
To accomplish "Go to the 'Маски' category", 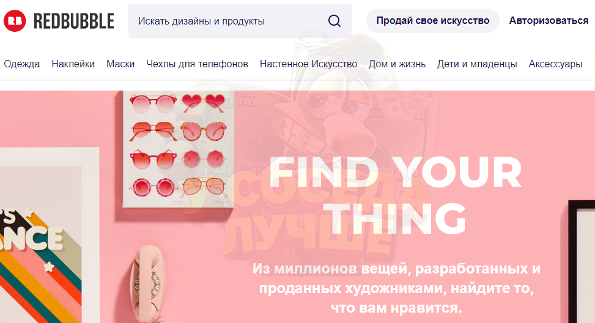I will click(120, 64).
